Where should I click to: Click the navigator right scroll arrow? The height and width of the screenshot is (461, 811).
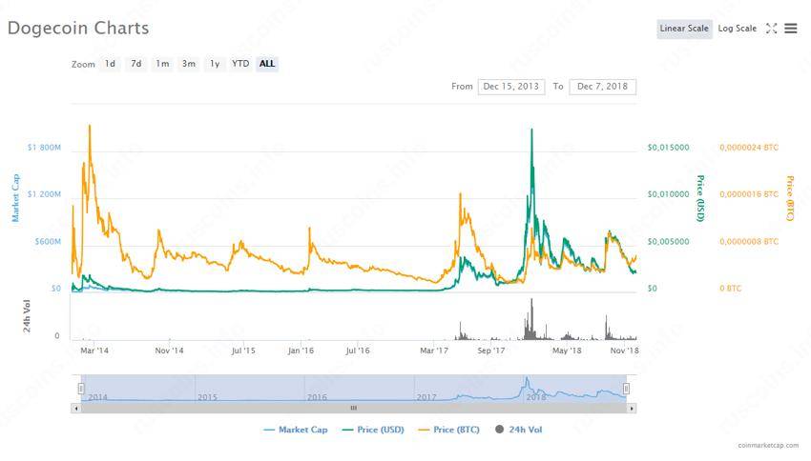[x=632, y=408]
